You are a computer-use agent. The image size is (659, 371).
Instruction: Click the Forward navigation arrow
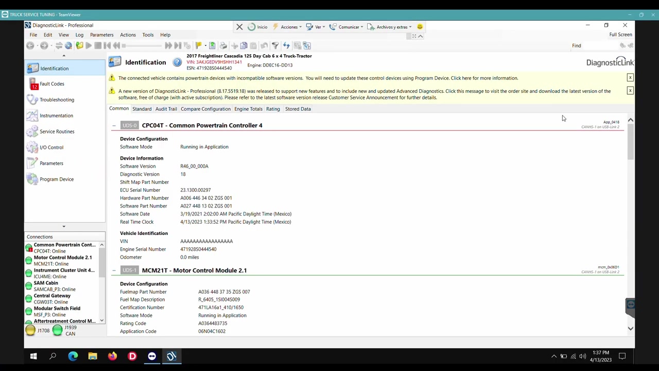(44, 46)
